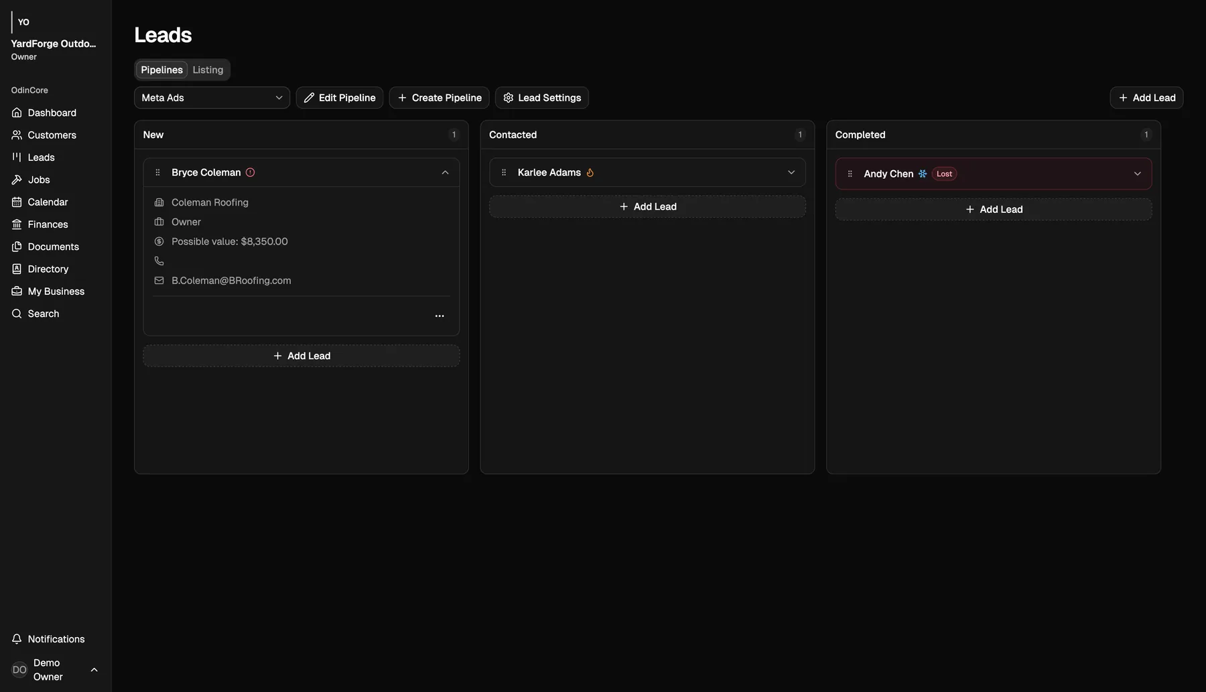This screenshot has height=692, width=1206.
Task: Click the Possible value: $8,350.00 text
Action: 229,242
